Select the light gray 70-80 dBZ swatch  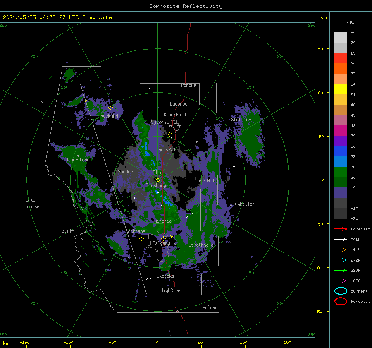click(341, 38)
